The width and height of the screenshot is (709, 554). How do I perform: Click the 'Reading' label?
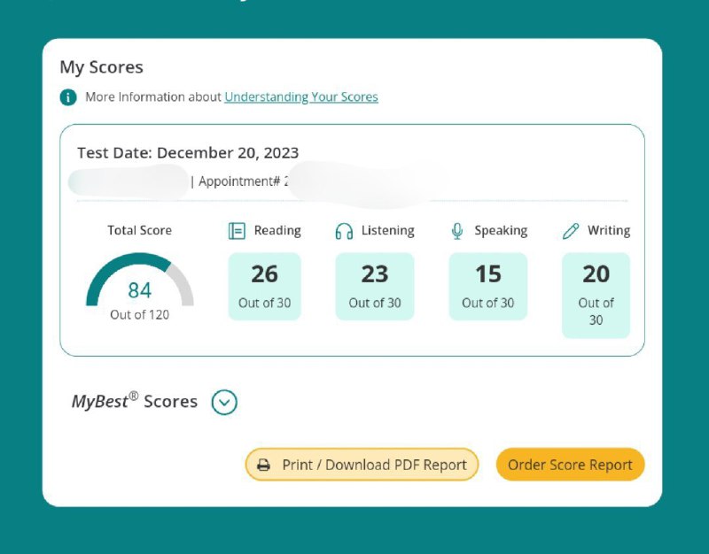tap(277, 231)
